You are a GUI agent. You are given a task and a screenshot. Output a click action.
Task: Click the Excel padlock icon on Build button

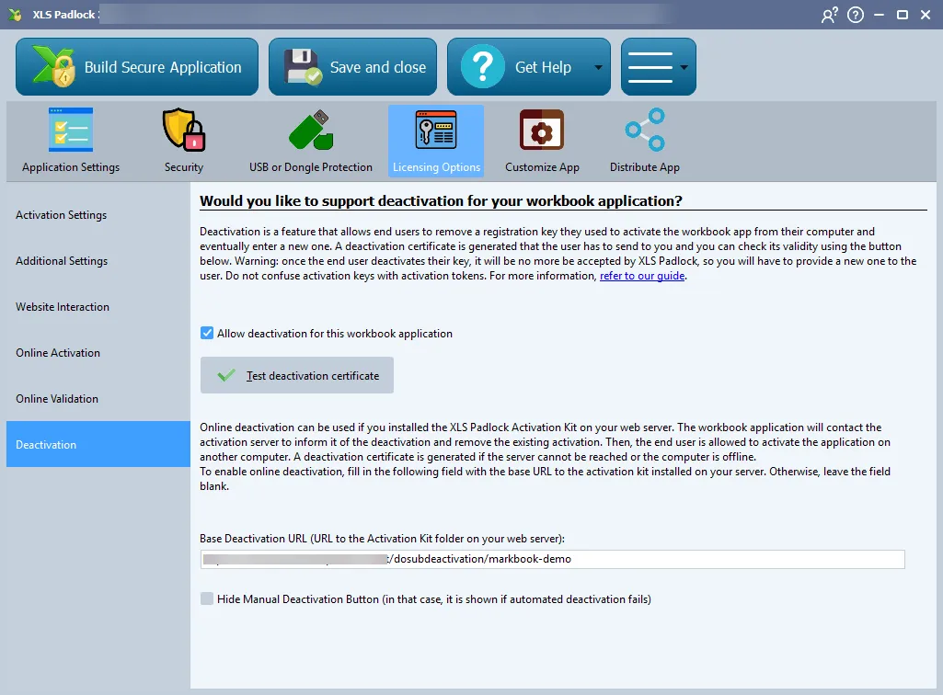pos(53,67)
